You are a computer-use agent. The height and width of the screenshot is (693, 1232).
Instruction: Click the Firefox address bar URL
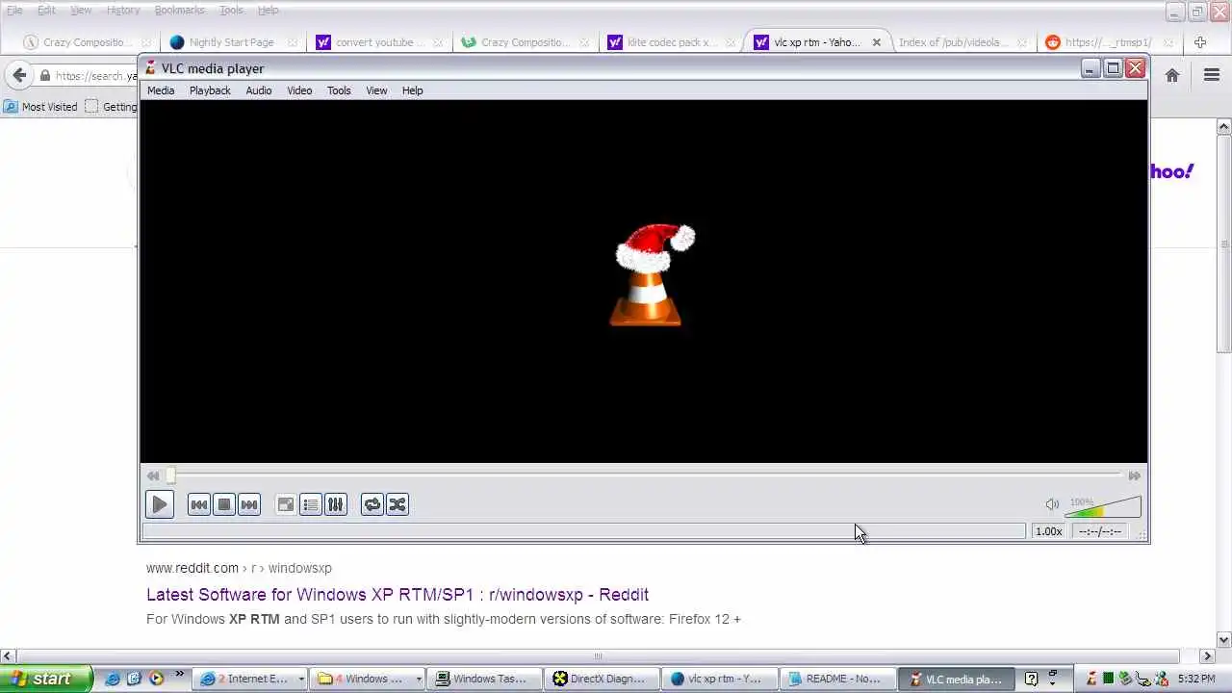coord(96,75)
